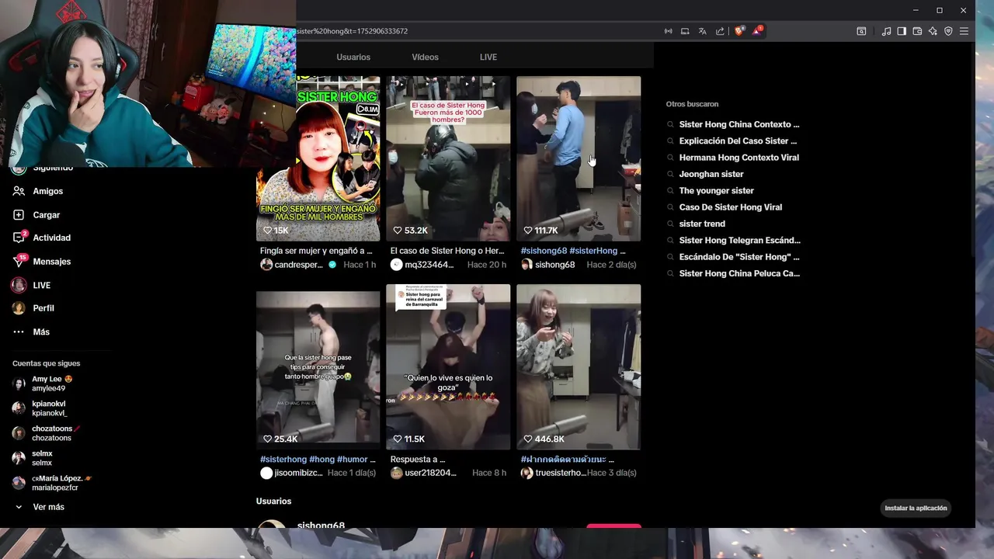Switch to the Usuarios tab

coord(353,57)
